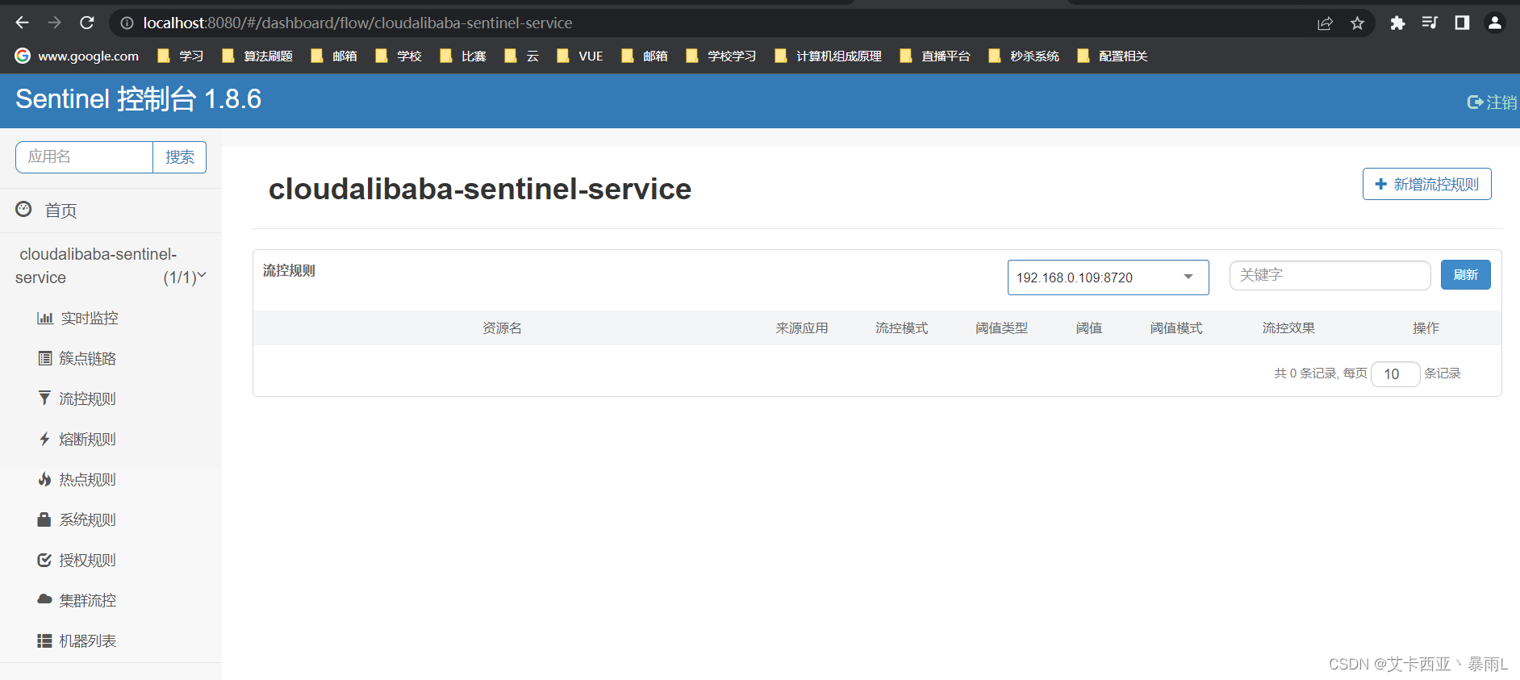Click the share page icon
Image resolution: width=1520 pixels, height=680 pixels.
pyautogui.click(x=1325, y=23)
